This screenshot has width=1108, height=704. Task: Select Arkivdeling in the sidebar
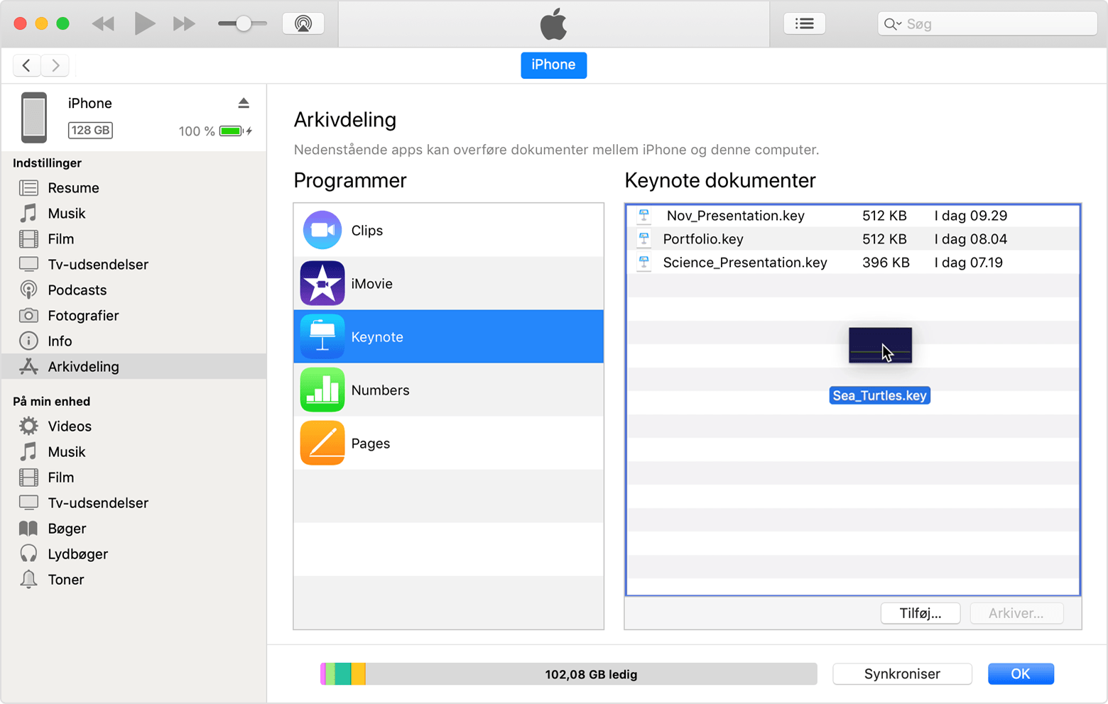pos(83,366)
